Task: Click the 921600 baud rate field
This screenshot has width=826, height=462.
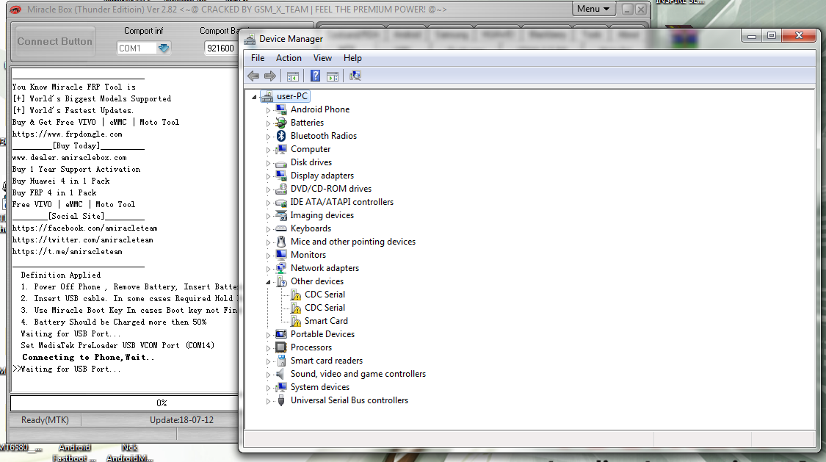Action: click(221, 48)
